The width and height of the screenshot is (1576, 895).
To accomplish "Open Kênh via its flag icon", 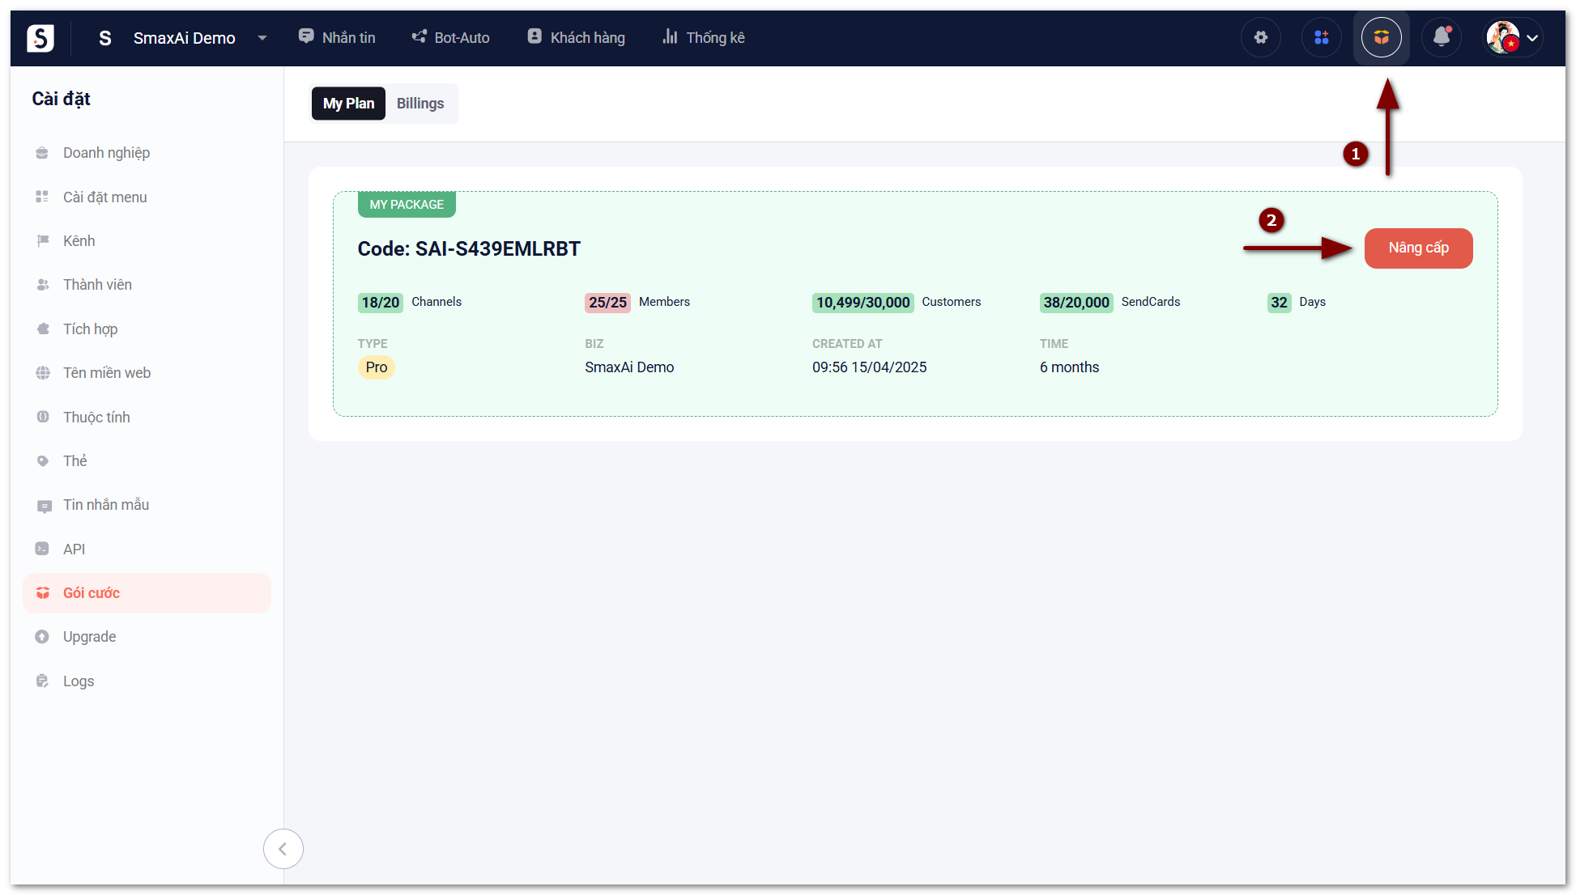I will pos(43,241).
